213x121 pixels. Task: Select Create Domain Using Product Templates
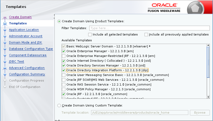[x=59, y=21]
